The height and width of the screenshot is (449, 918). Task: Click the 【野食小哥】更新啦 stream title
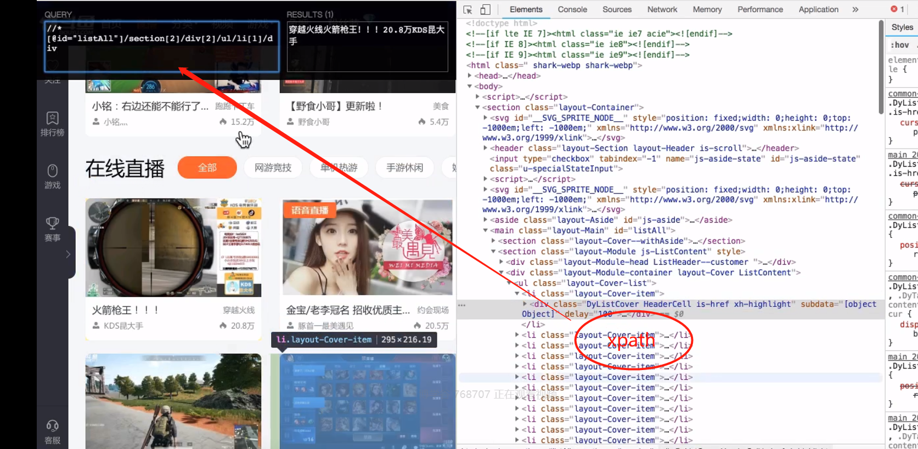[x=336, y=106]
